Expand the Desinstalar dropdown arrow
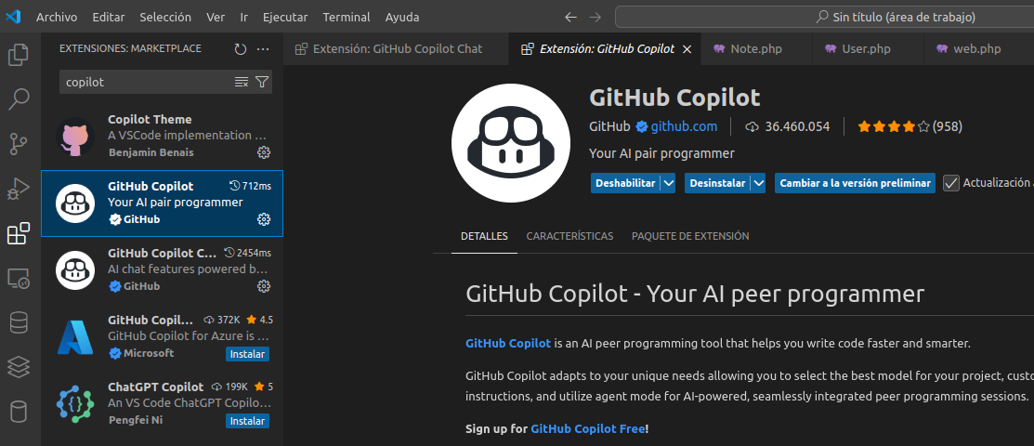1034x446 pixels. point(758,183)
